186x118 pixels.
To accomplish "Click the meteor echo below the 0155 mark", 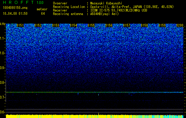I will [x=98, y=95].
